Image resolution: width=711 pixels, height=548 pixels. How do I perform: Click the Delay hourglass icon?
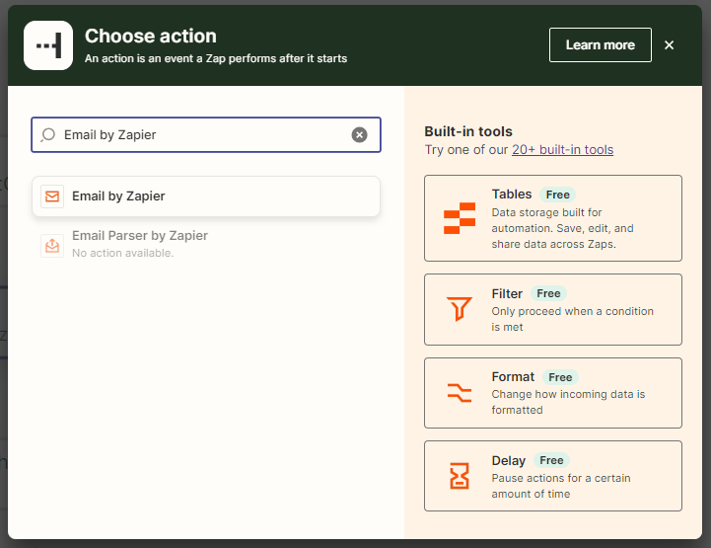tap(459, 476)
